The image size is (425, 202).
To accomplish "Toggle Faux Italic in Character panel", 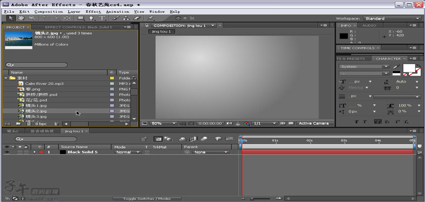I will tap(365, 122).
